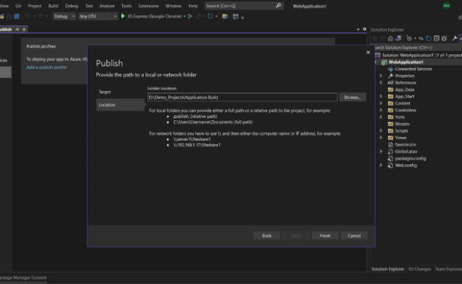Screen dimensions: 462x284
Task: Open the Help menu
Action: 193,6
